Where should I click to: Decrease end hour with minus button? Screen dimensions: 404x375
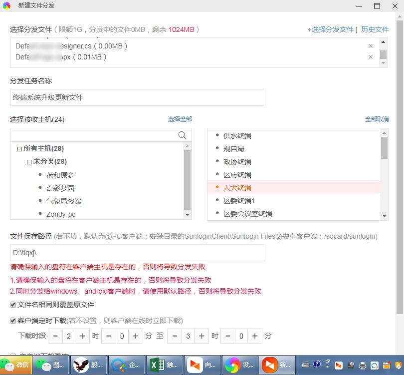coord(175,336)
